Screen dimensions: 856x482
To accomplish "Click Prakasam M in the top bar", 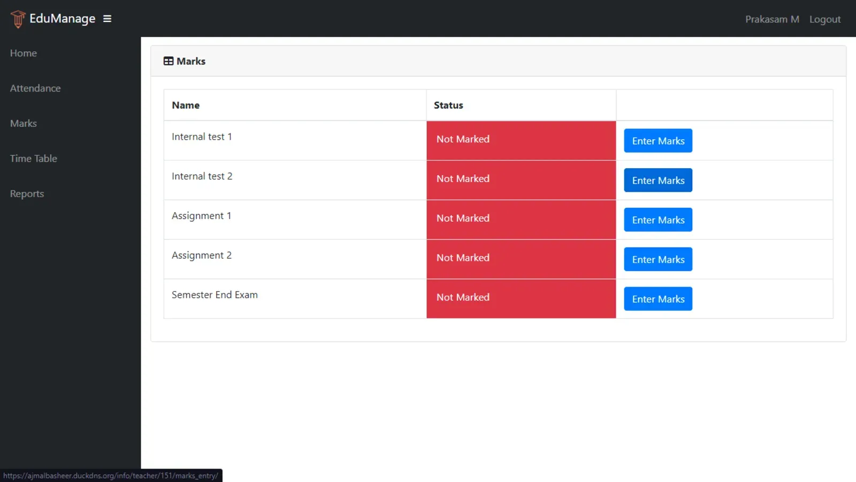I will [772, 19].
